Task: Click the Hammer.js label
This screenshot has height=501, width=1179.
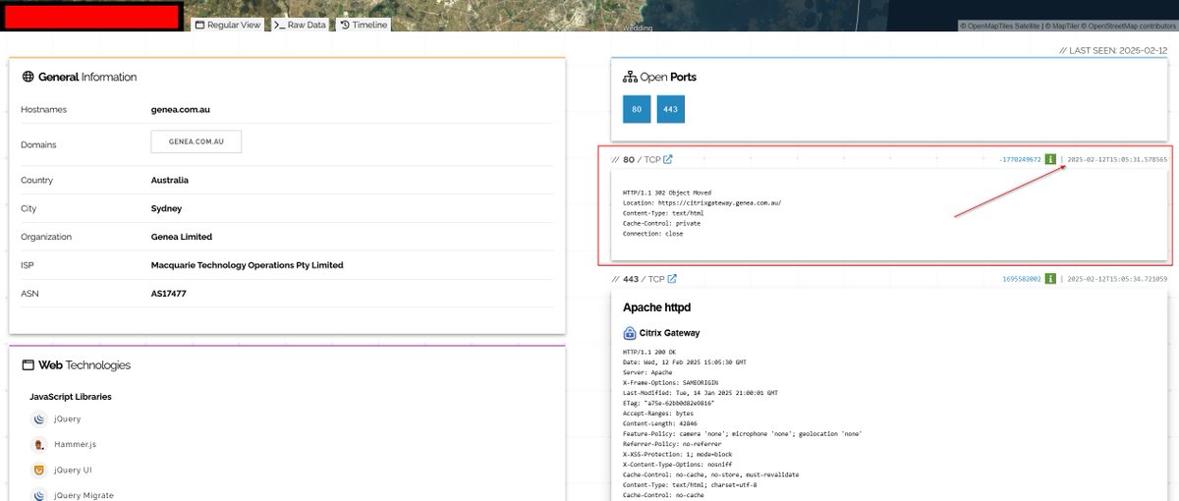Action: click(x=75, y=444)
